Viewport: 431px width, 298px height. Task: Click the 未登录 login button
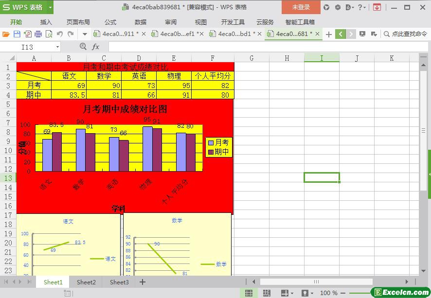point(301,7)
